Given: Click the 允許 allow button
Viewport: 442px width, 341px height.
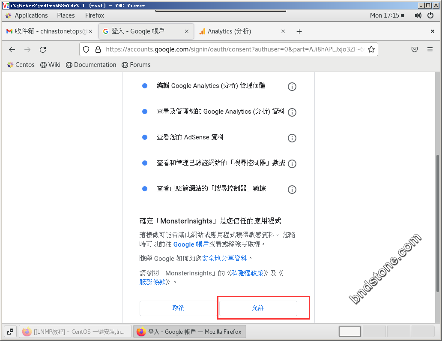Looking at the screenshot, I should pyautogui.click(x=258, y=308).
